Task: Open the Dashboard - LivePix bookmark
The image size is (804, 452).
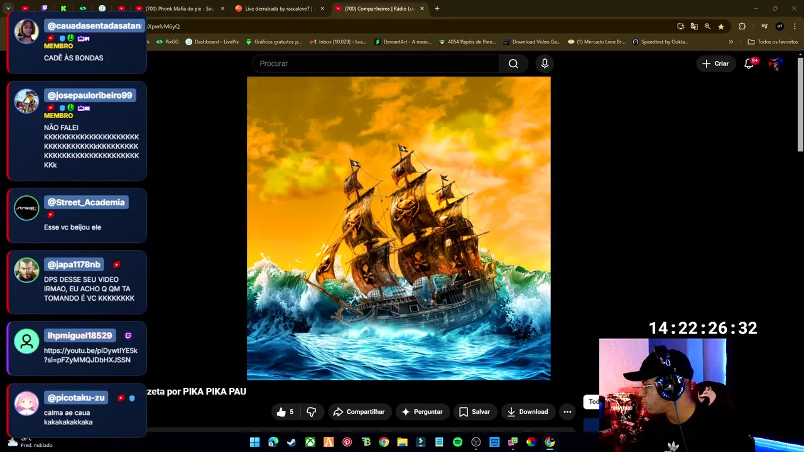Action: pyautogui.click(x=212, y=42)
